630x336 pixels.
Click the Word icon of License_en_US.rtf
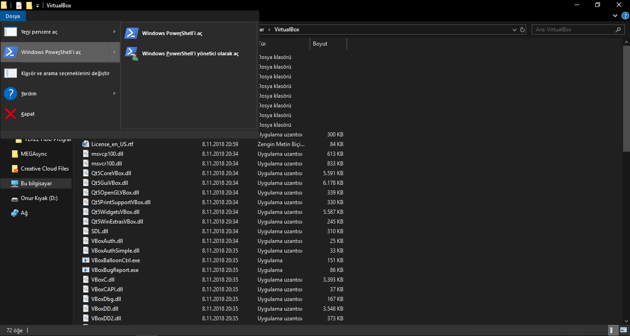(x=85, y=144)
